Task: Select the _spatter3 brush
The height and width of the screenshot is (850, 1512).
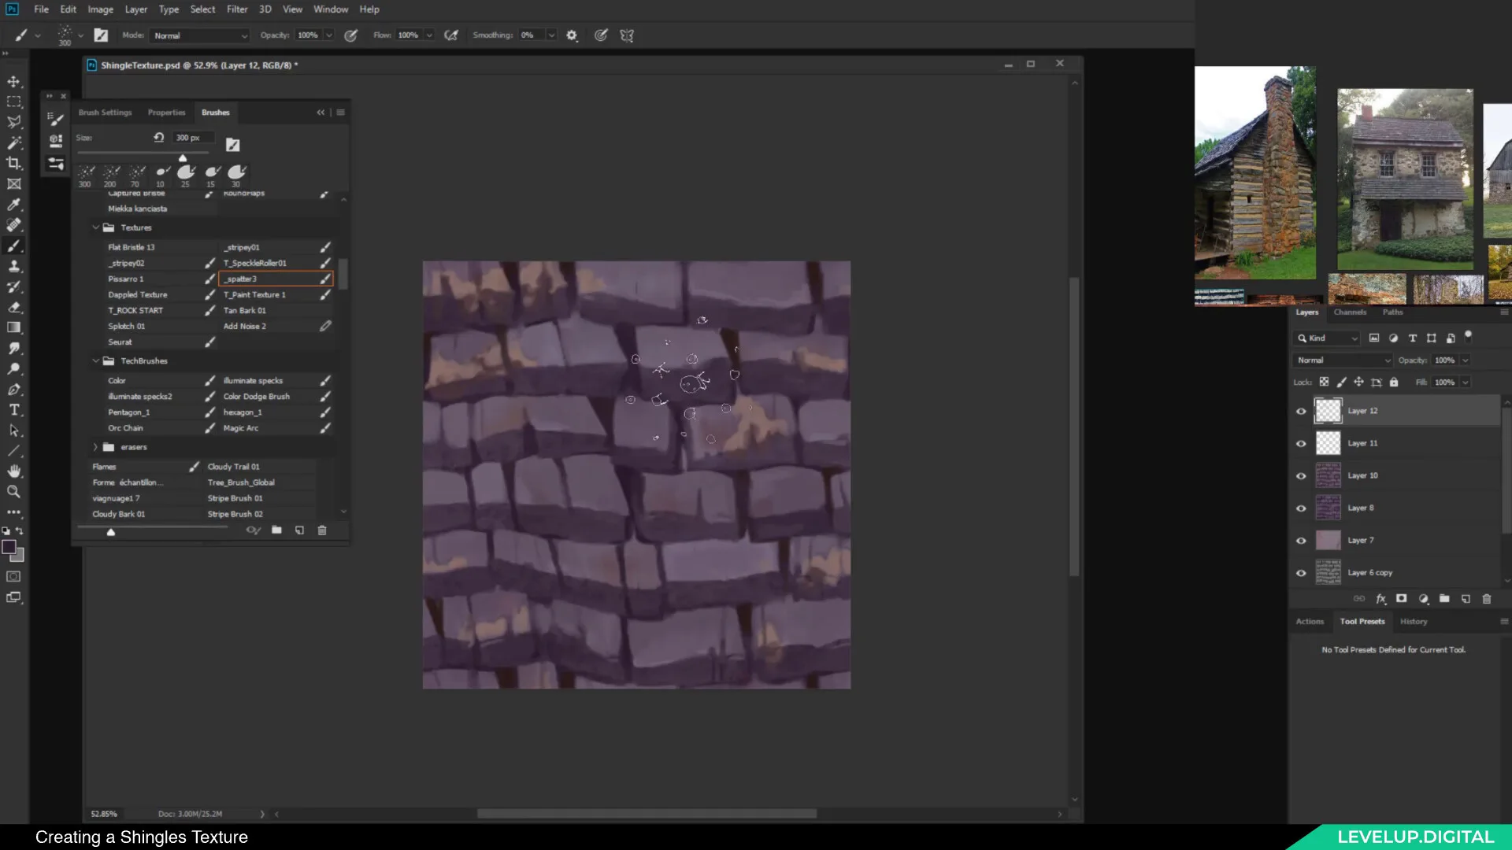Action: click(276, 279)
